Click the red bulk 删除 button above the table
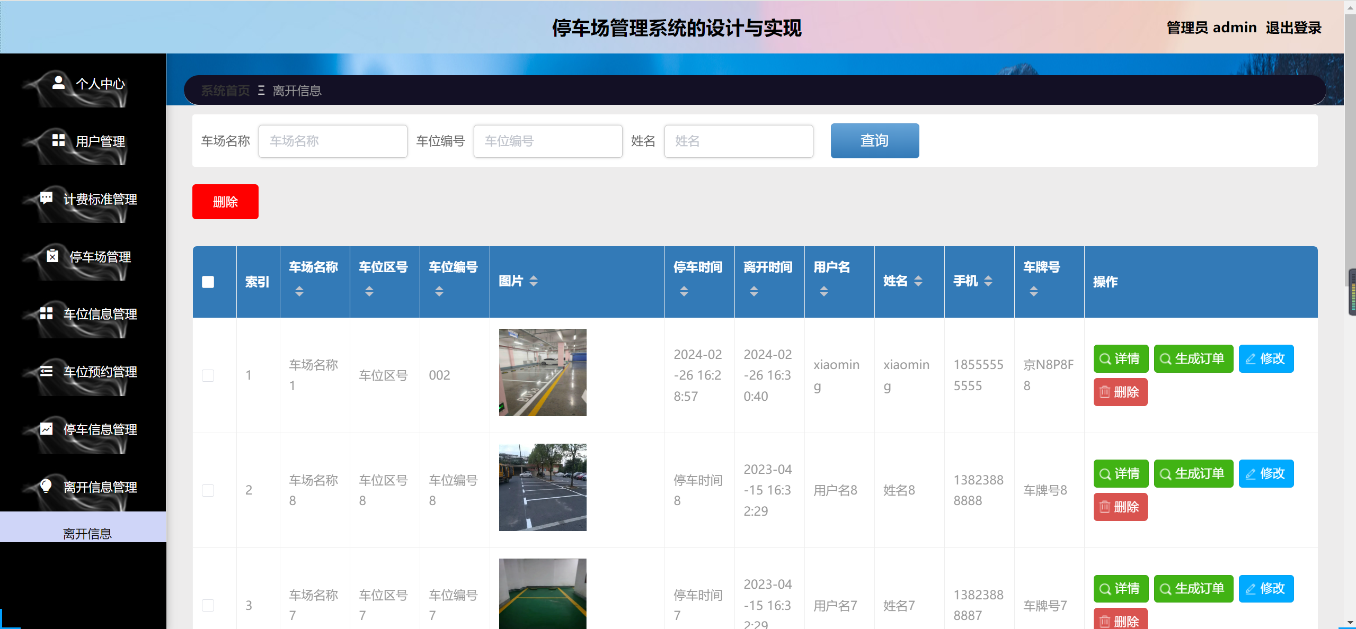The height and width of the screenshot is (629, 1356). point(225,202)
